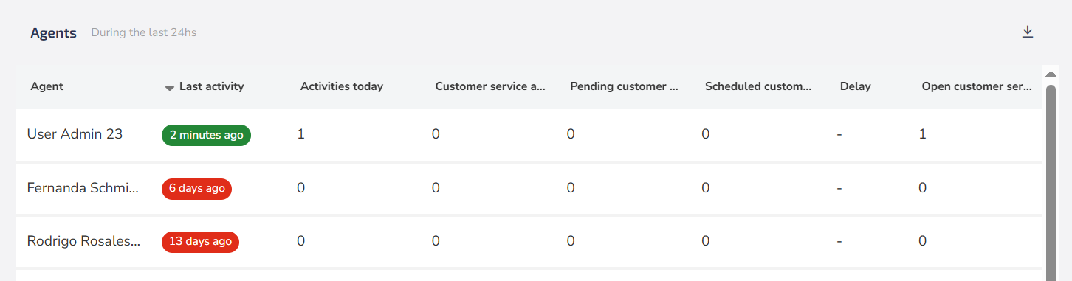
Task: Open User Admin 23 agent row
Action: point(529,135)
